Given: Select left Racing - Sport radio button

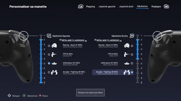Looking at the screenshot, I should [x=49, y=46].
